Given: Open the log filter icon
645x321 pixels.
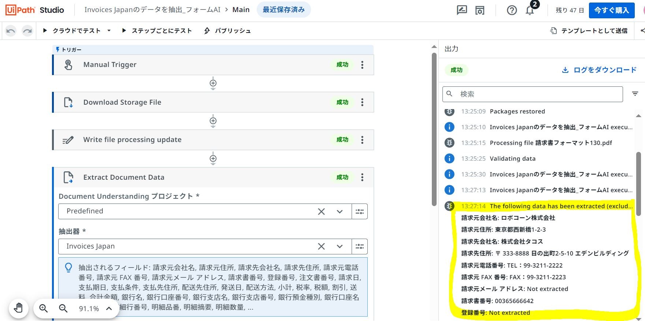Looking at the screenshot, I should [x=635, y=94].
